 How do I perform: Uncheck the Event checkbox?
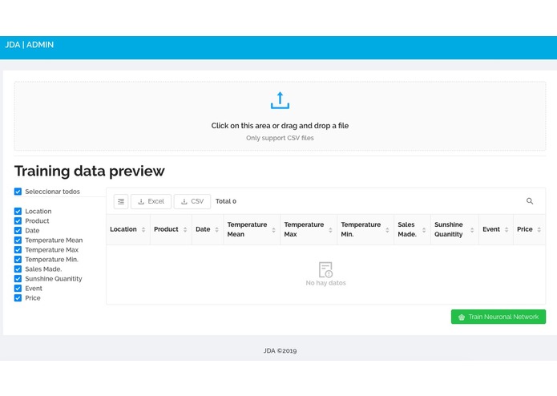click(18, 288)
